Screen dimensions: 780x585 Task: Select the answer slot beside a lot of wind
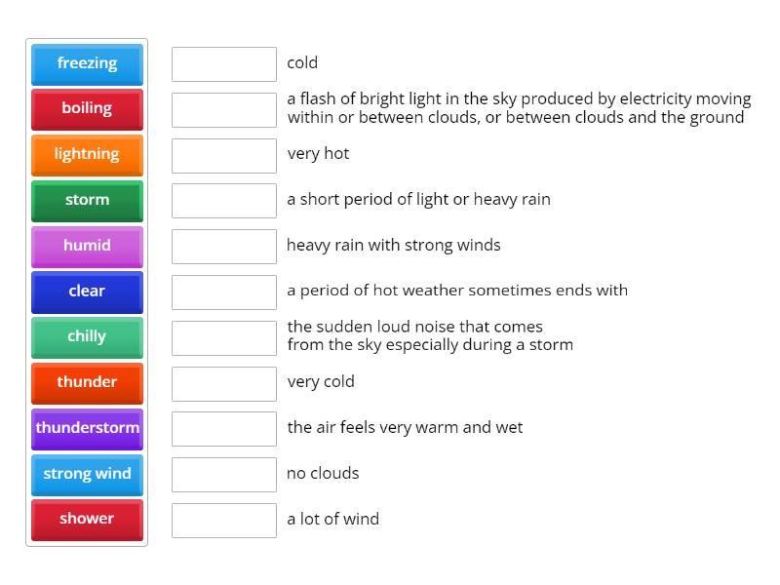click(x=223, y=520)
